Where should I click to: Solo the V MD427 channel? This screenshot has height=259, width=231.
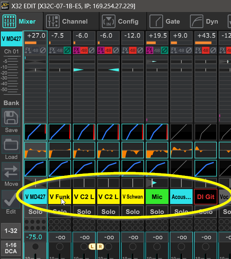tap(35, 211)
